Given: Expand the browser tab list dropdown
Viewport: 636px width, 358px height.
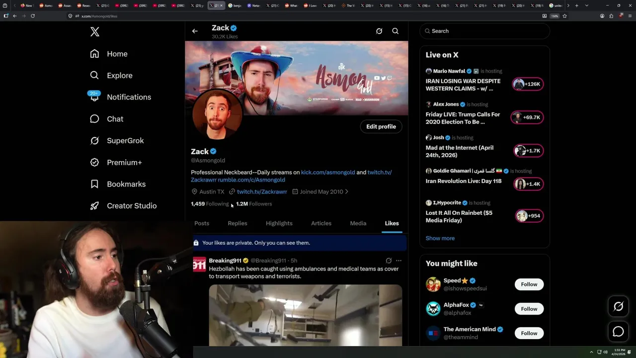Looking at the screenshot, I should pyautogui.click(x=587, y=5).
